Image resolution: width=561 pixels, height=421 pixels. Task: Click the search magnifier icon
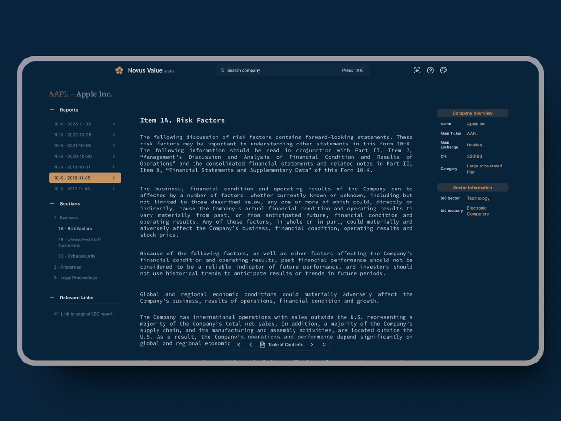223,70
